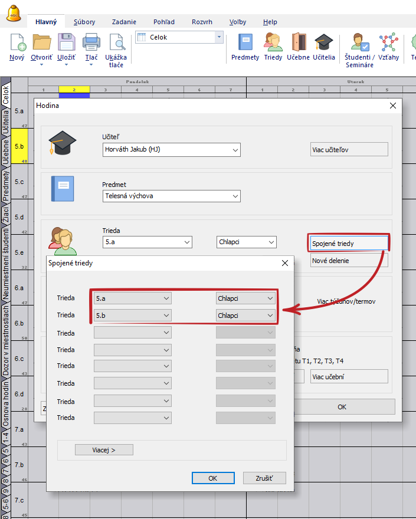Expand the Tlač arrow below label
Image resolution: width=416 pixels, height=519 pixels.
(x=91, y=65)
